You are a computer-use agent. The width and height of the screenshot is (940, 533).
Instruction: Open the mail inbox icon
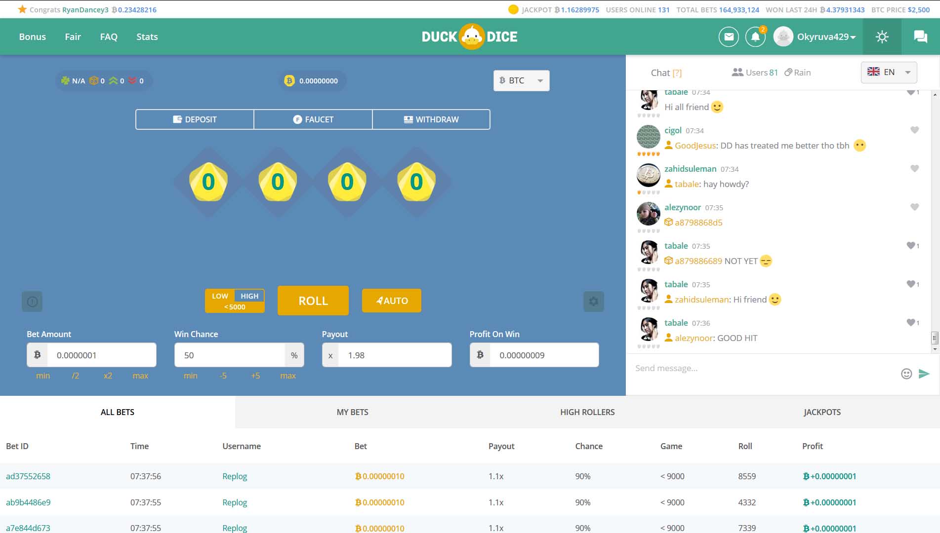tap(729, 37)
